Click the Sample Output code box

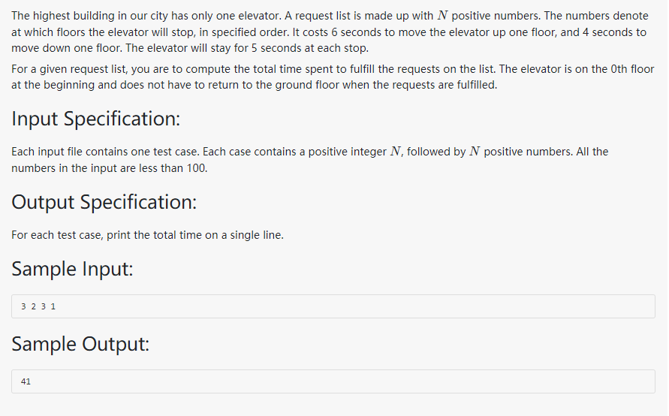click(333, 381)
